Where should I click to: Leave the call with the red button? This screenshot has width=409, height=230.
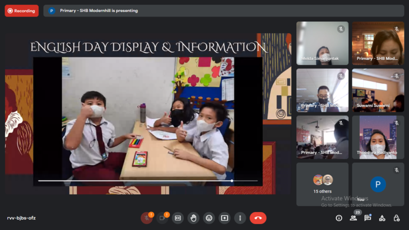pos(258,218)
